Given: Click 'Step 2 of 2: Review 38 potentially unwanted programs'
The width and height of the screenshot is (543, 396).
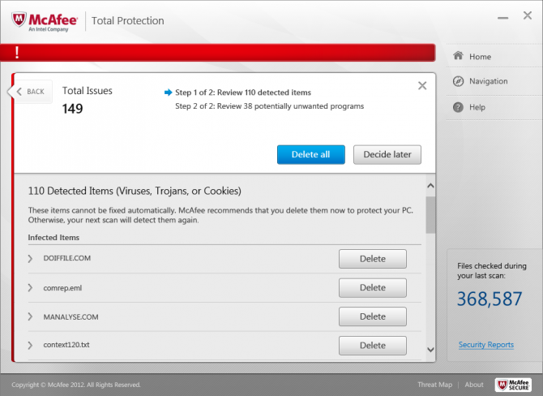Looking at the screenshot, I should coord(269,106).
